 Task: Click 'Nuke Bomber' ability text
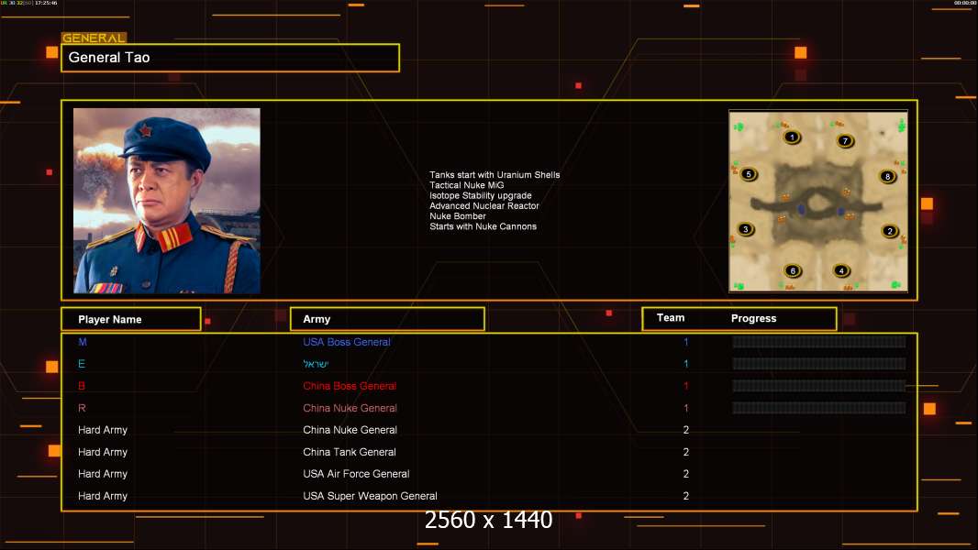tap(457, 216)
